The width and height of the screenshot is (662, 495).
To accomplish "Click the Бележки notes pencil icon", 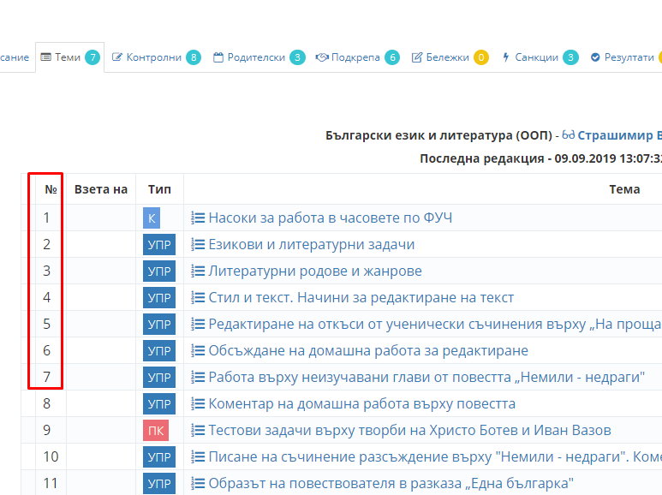I will pos(417,57).
